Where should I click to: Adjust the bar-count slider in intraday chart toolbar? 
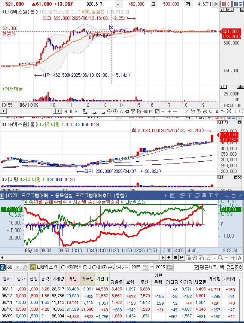(93, 112)
